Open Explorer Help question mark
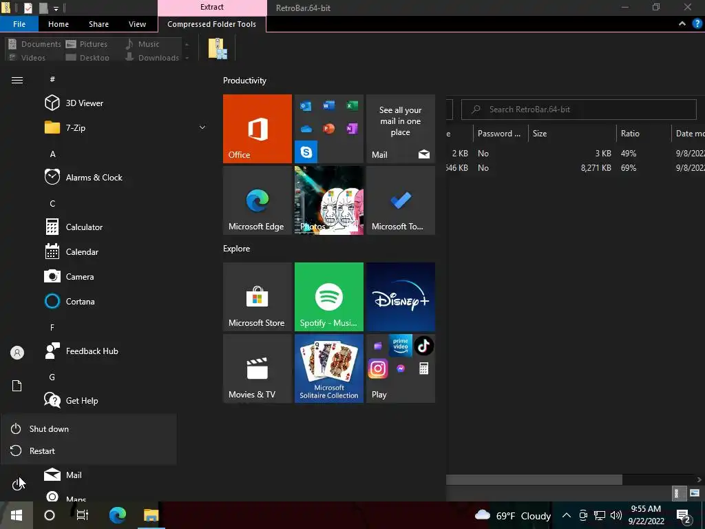705x529 pixels. [x=697, y=24]
